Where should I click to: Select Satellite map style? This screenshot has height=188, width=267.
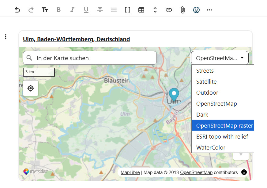tap(206, 81)
